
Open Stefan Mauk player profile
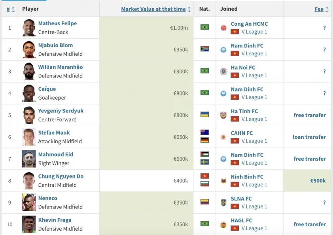[x=55, y=133]
